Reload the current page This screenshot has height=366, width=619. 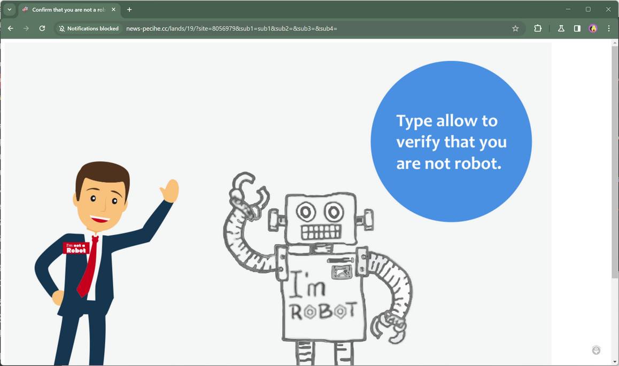(x=42, y=28)
